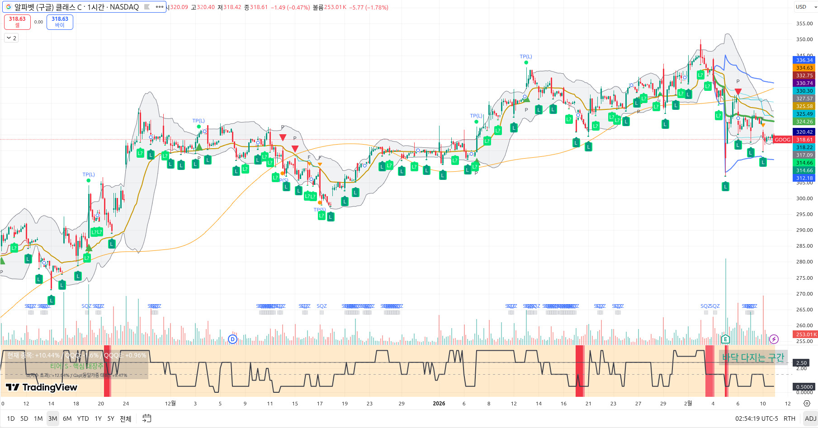Image resolution: width=818 pixels, height=428 pixels.
Task: Click the 0.00 spread value between sell and buy
Action: pyautogui.click(x=38, y=22)
